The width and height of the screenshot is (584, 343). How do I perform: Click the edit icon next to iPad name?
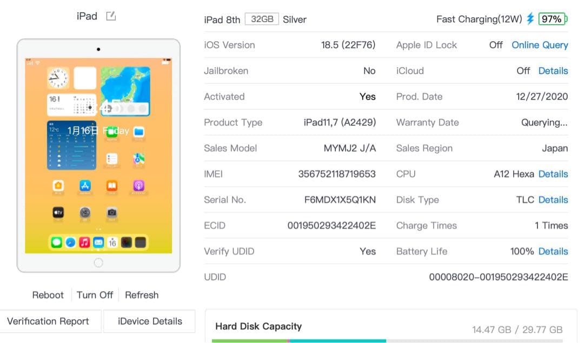[111, 16]
